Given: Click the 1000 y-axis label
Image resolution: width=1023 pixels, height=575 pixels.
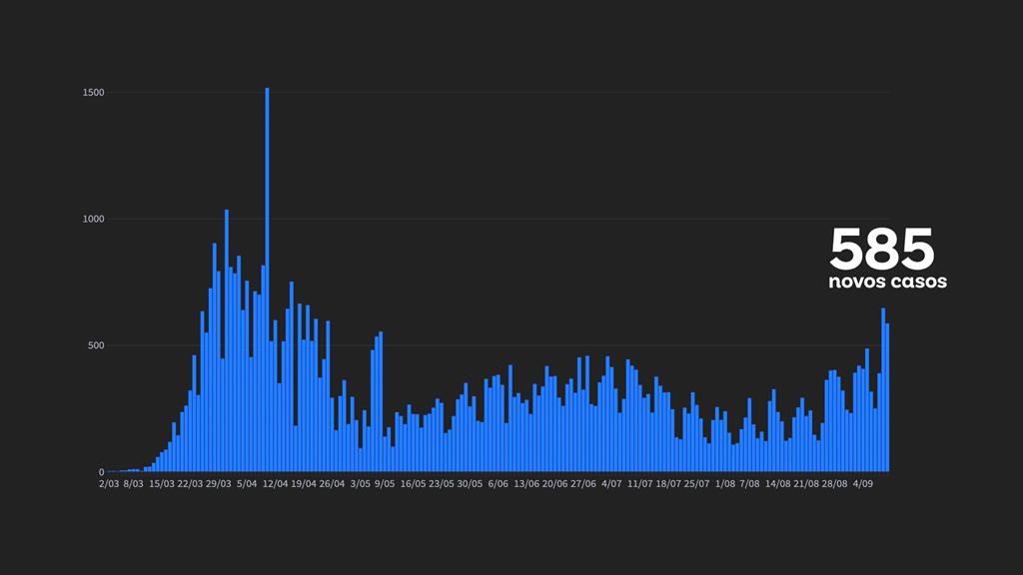Looking at the screenshot, I should [94, 220].
